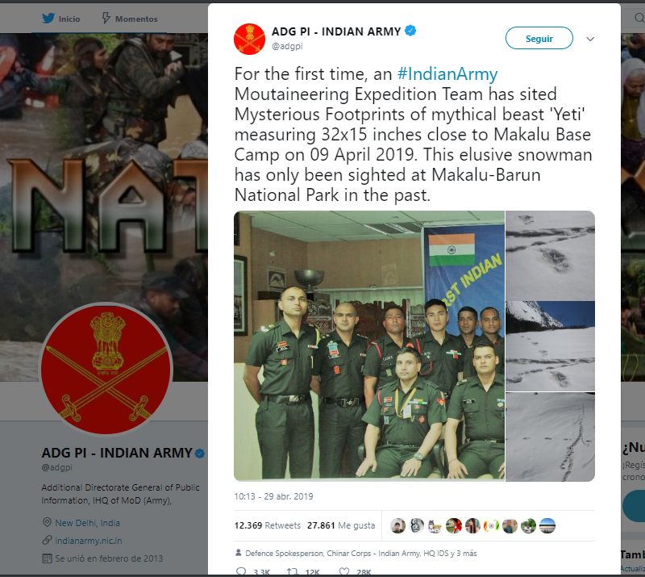This screenshot has width=645, height=577.
Task: Click the reply speech bubble icon
Action: [x=241, y=571]
